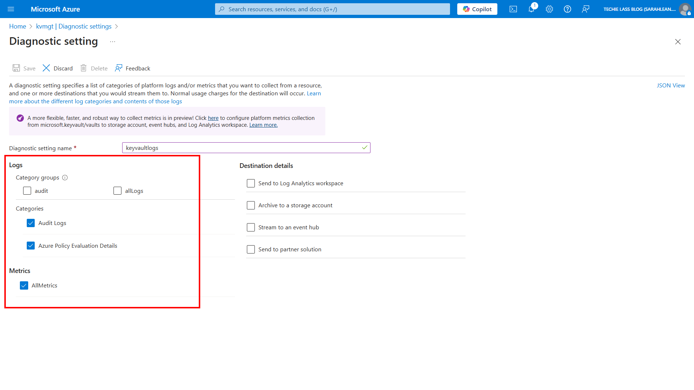Screen dimensions: 694x390
Task: Open JSON View of the setting
Action: [671, 85]
